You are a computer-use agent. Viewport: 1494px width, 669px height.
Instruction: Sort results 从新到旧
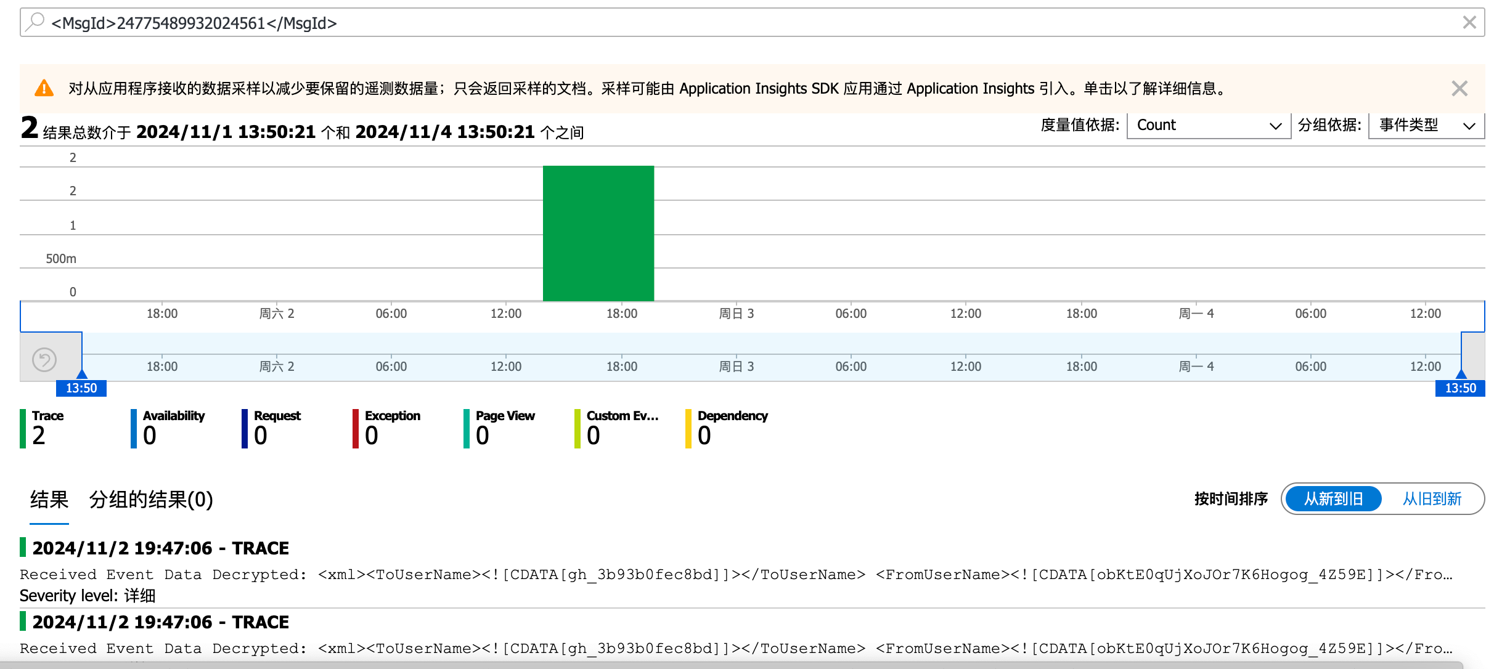(1333, 498)
